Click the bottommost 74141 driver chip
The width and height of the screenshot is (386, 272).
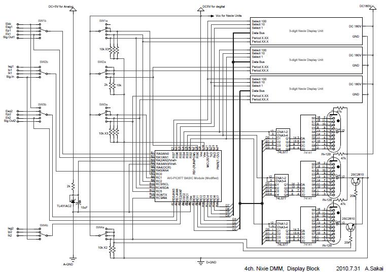pos(308,225)
